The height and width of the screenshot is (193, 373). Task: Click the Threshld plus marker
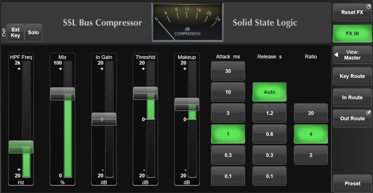click(x=143, y=69)
